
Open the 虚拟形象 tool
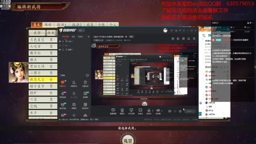(x=62, y=106)
